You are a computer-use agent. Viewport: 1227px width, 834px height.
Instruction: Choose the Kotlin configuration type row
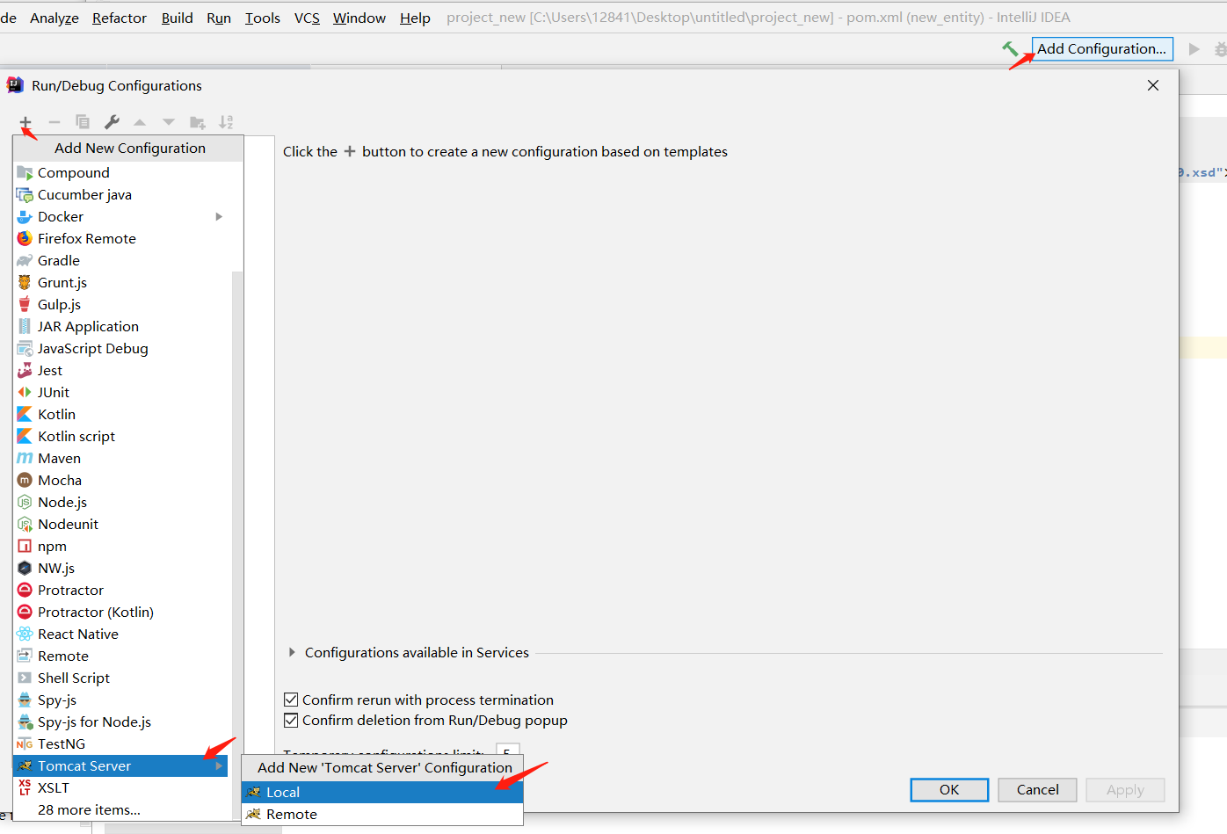[120, 414]
